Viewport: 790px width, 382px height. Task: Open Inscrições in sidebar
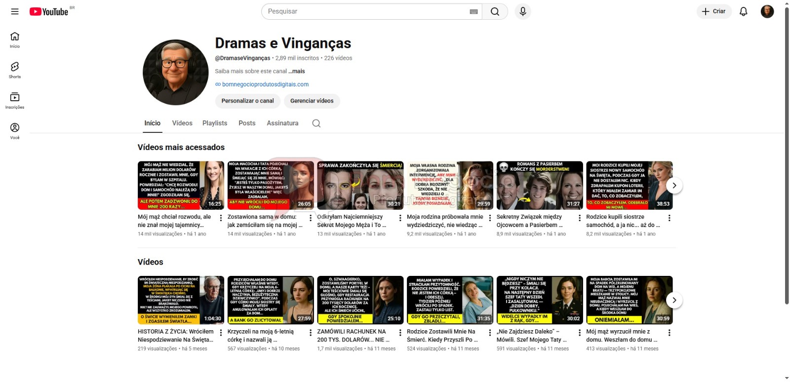point(15,101)
